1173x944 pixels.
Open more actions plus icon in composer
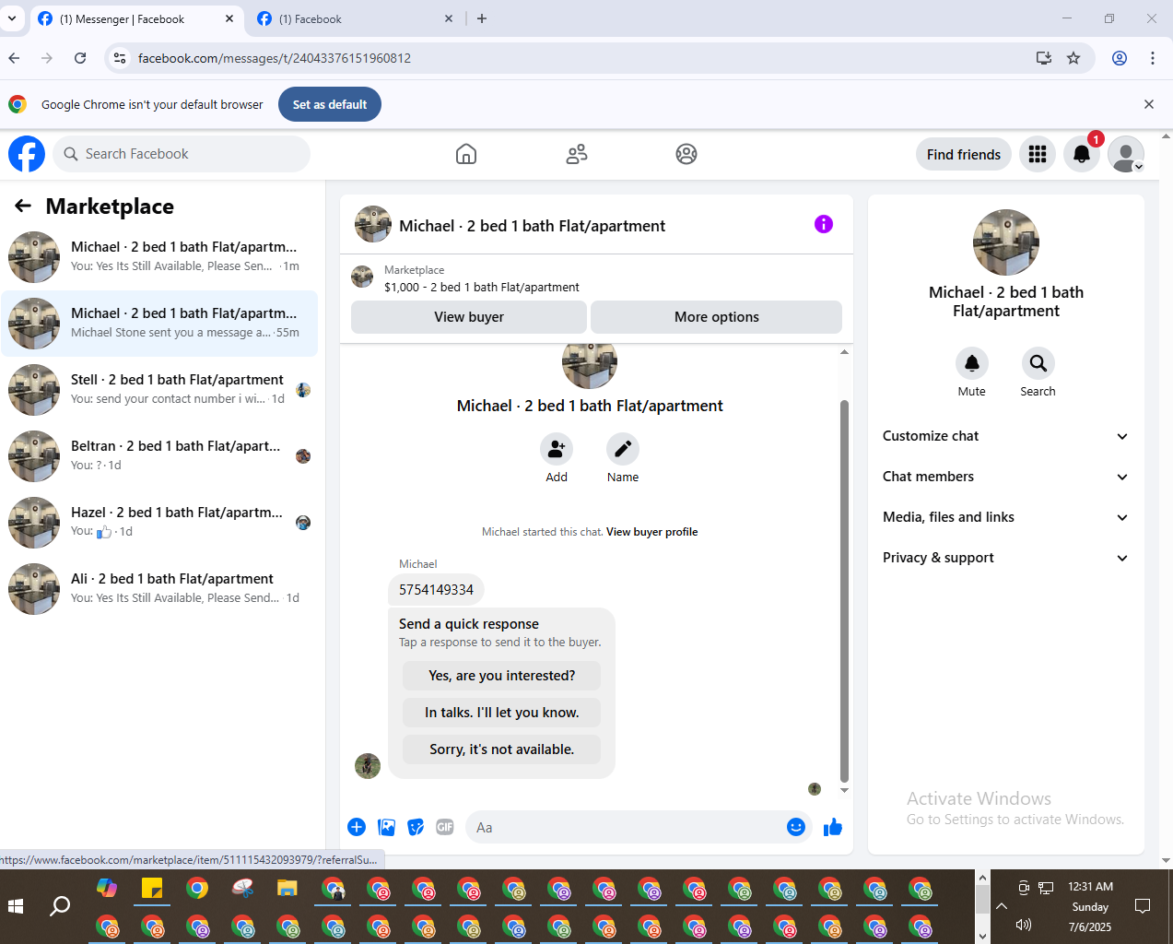[x=357, y=827]
